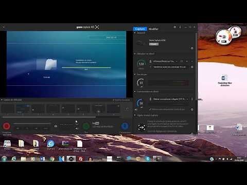Click the game audio level dial
247x185 pixels.
tap(140, 83)
